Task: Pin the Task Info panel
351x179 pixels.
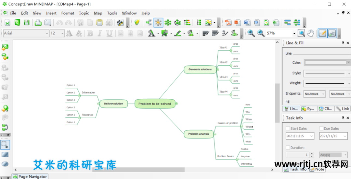Action: pyautogui.click(x=343, y=118)
